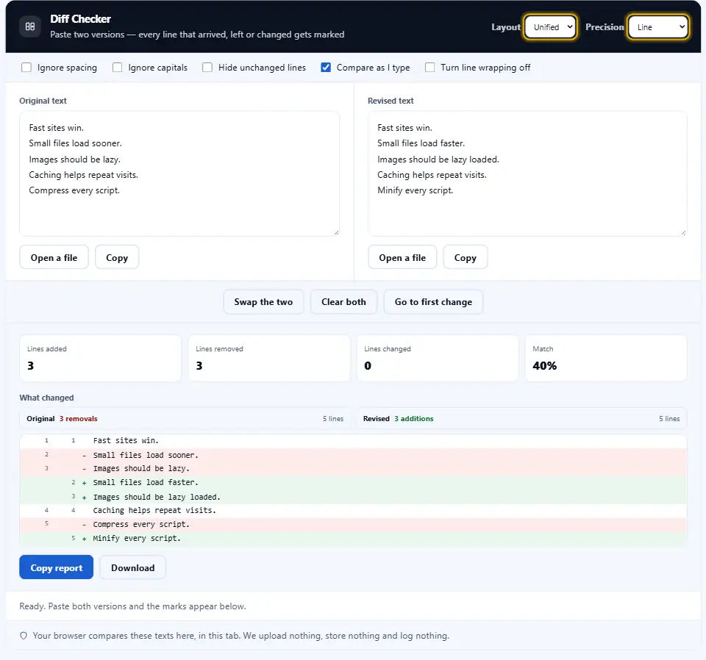Open the Layout dropdown set to Unified
Image resolution: width=706 pixels, height=660 pixels.
click(550, 27)
